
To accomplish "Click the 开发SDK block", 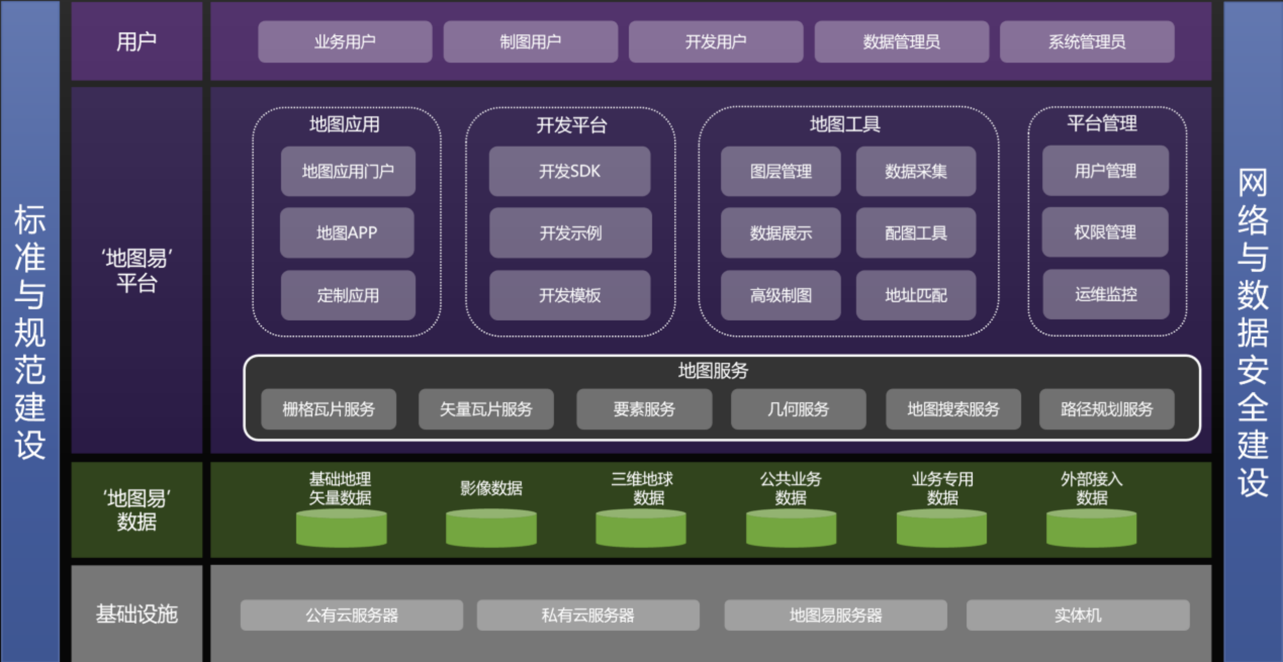I will click(570, 171).
